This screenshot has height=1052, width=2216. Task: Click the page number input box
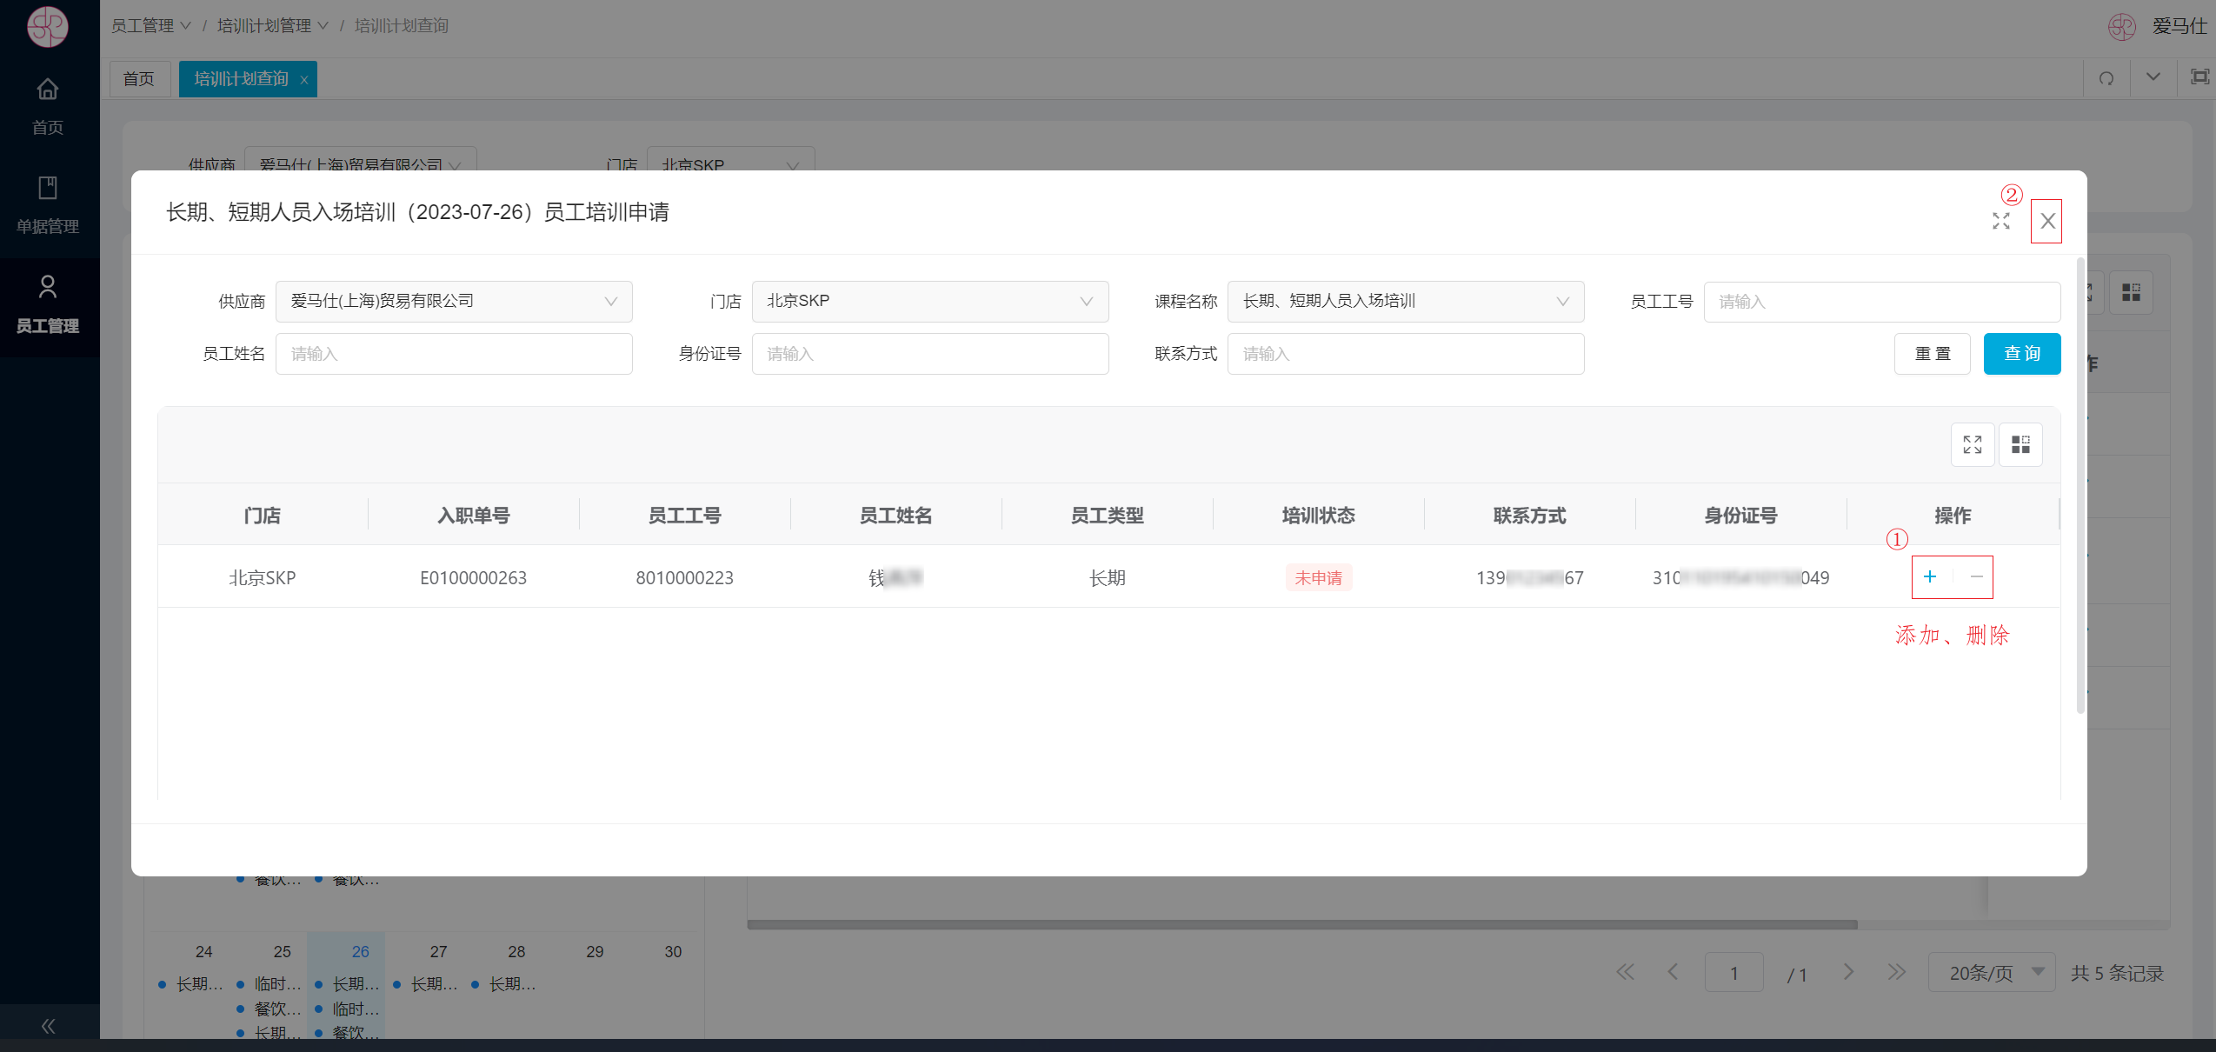coord(1734,973)
